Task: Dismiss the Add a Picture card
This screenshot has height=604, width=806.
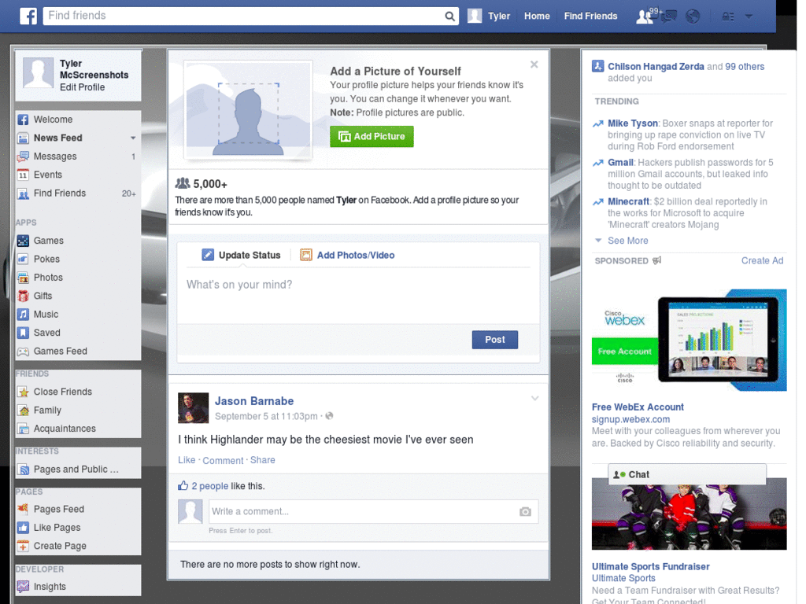Action: pyautogui.click(x=534, y=64)
